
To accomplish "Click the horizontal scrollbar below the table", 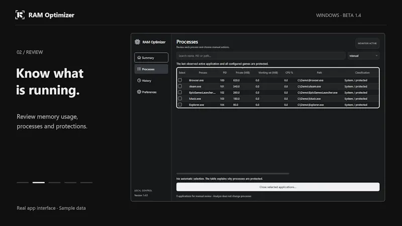I will coord(233,173).
